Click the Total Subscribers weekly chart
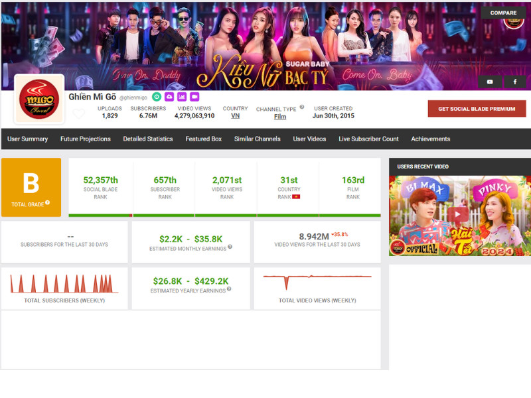This screenshot has height=398, width=531. [x=64, y=284]
